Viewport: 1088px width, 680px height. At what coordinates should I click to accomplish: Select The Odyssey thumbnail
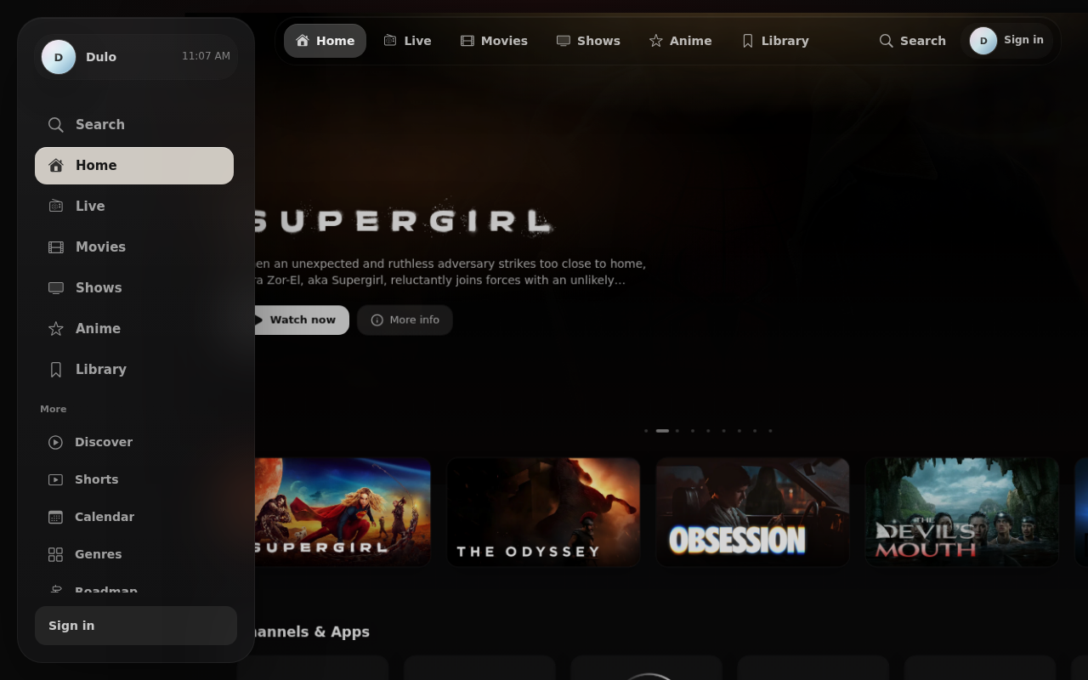pyautogui.click(x=543, y=512)
